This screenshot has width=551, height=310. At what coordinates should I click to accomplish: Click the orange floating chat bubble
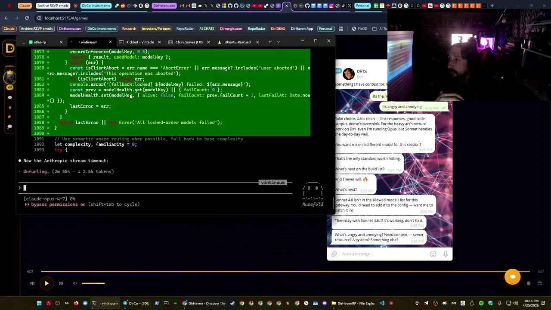[x=512, y=277]
